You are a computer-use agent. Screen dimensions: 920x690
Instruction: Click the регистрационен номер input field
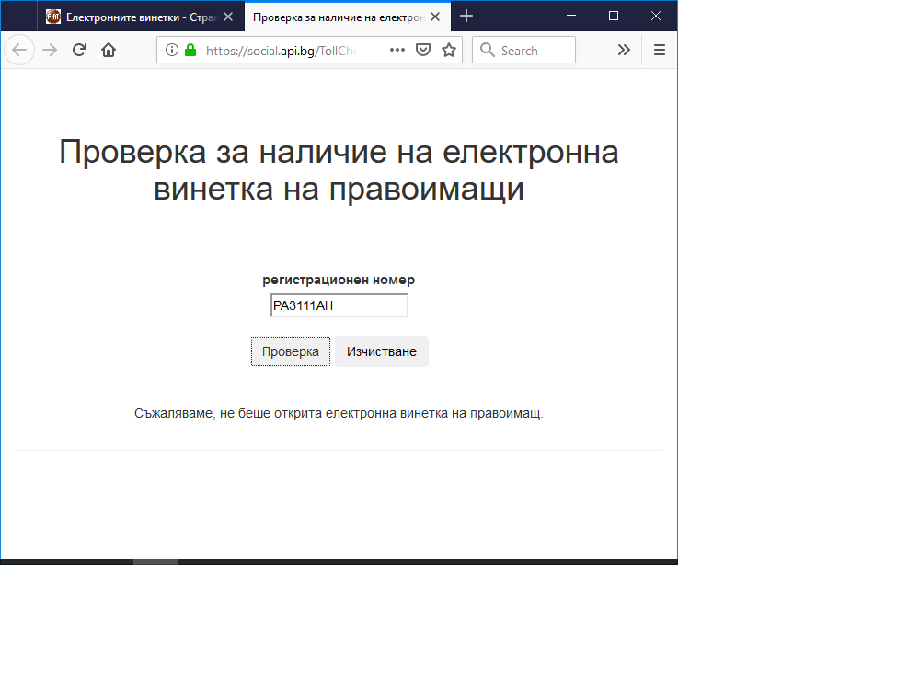pos(339,305)
